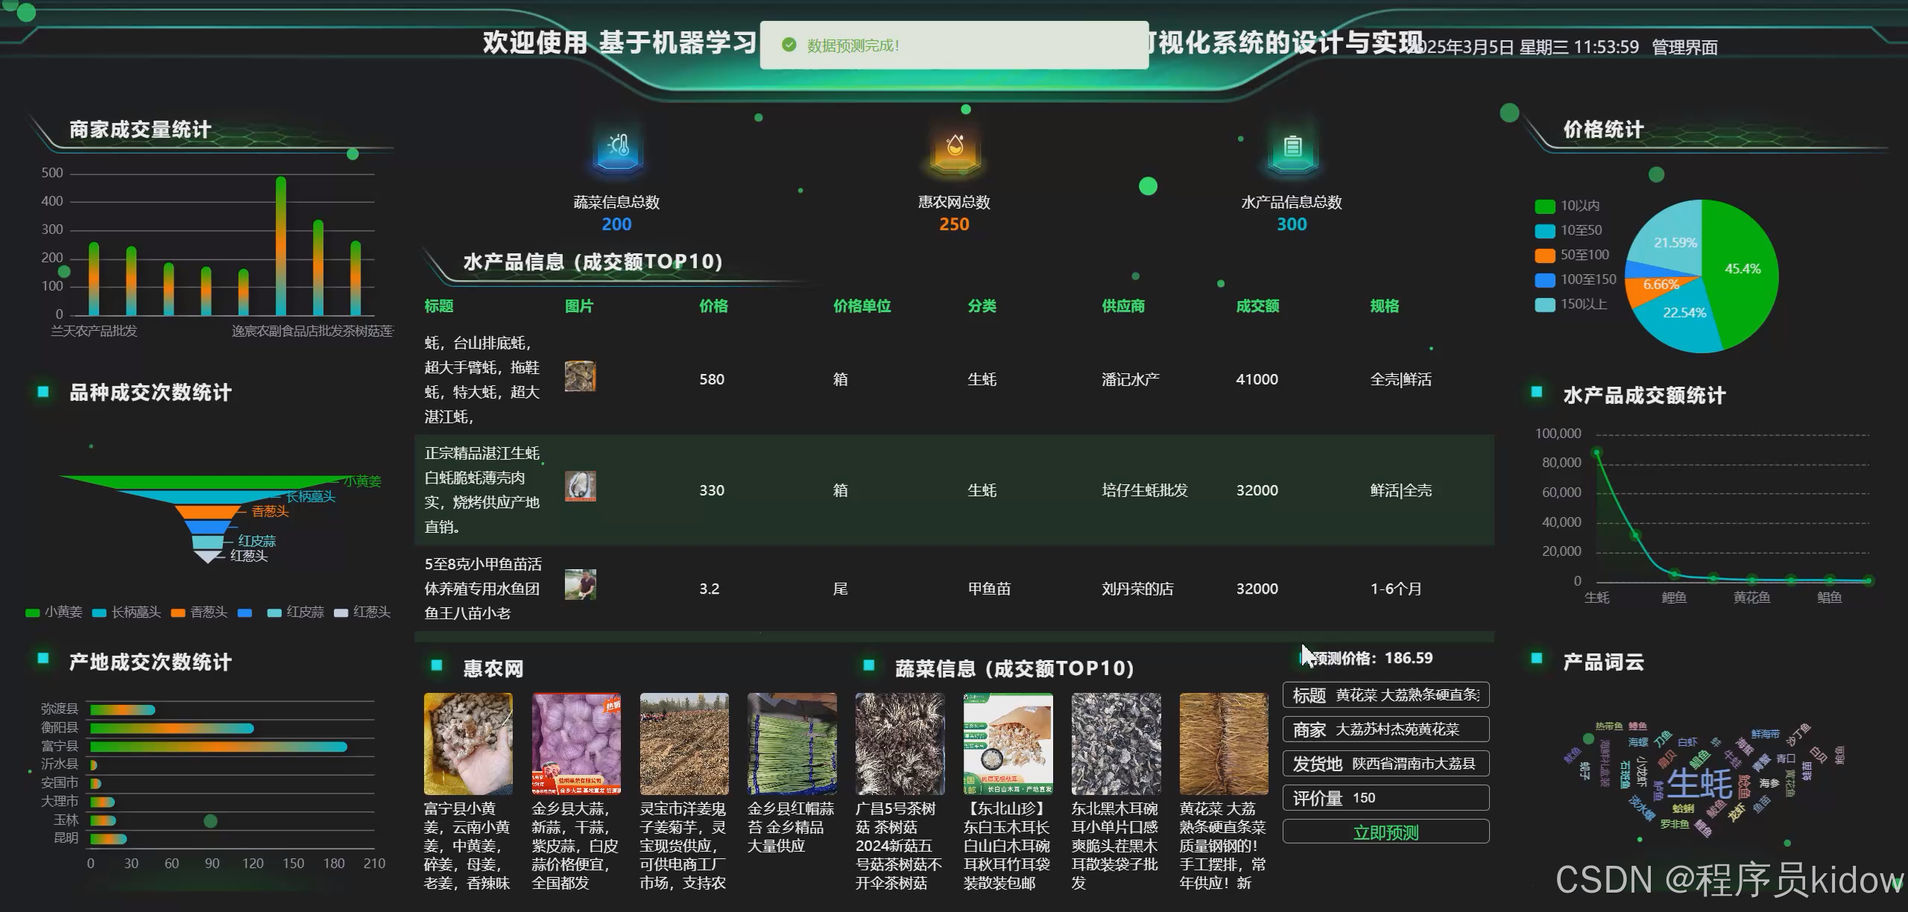This screenshot has height=912, width=1908.
Task: Click the 22.54% pie slice
Action: pyautogui.click(x=1684, y=313)
